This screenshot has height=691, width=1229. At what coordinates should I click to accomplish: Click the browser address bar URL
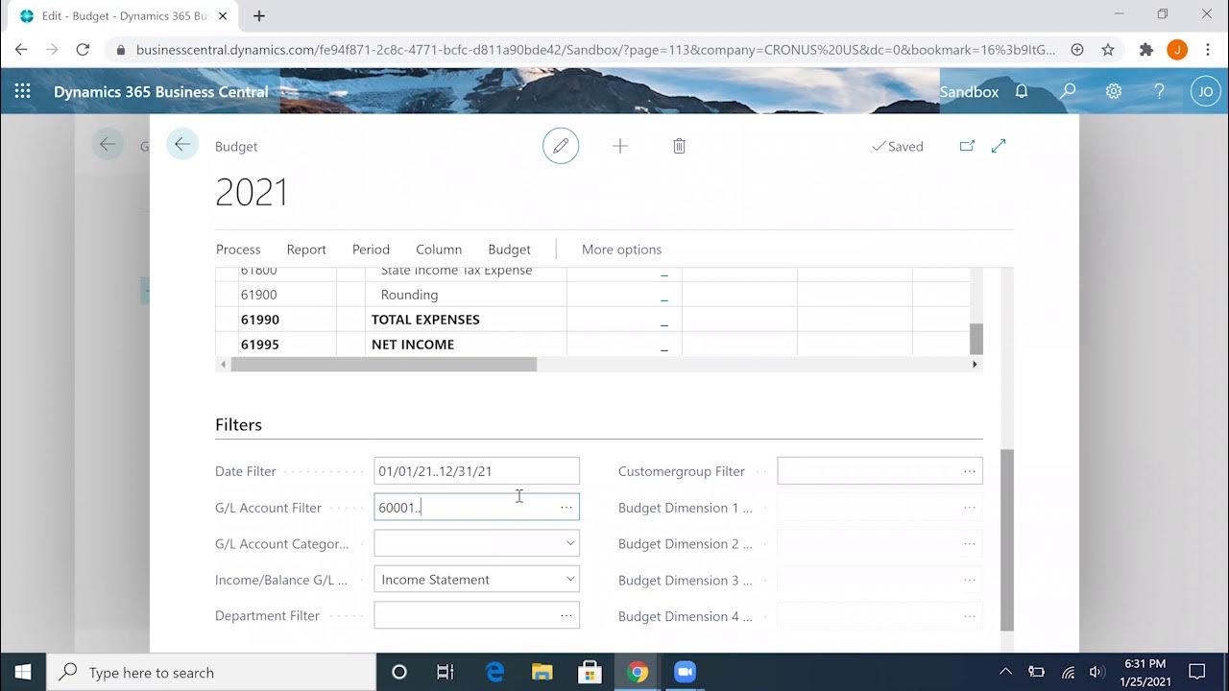coord(595,49)
